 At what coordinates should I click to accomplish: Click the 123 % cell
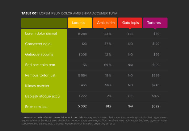tap(107, 34)
